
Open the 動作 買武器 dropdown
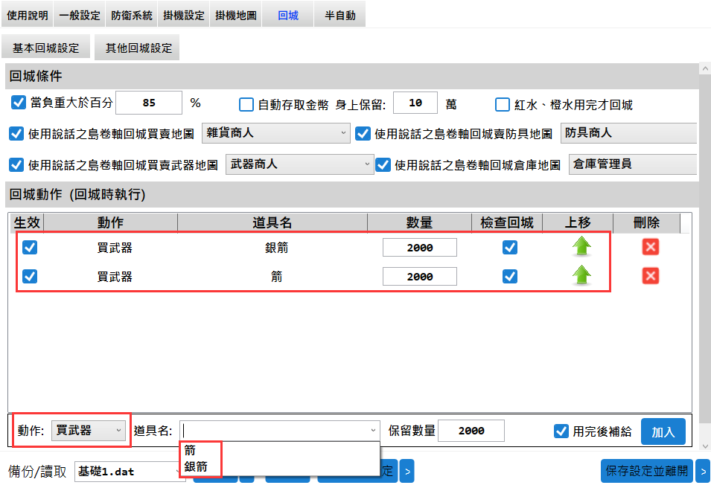89,430
